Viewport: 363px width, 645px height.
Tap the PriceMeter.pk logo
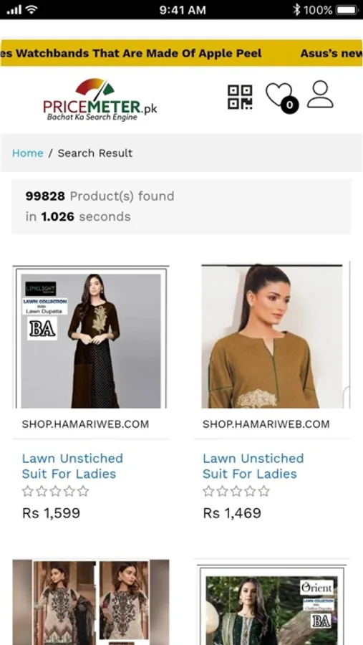pyautogui.click(x=100, y=100)
